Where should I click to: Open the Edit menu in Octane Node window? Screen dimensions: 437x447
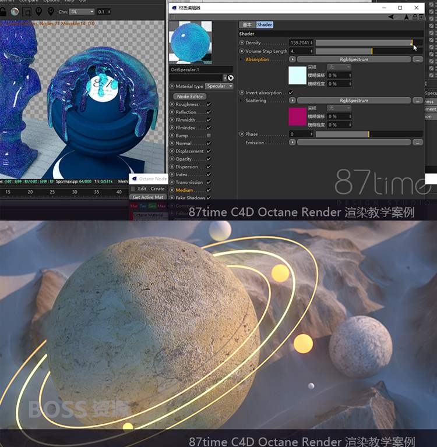(x=142, y=189)
